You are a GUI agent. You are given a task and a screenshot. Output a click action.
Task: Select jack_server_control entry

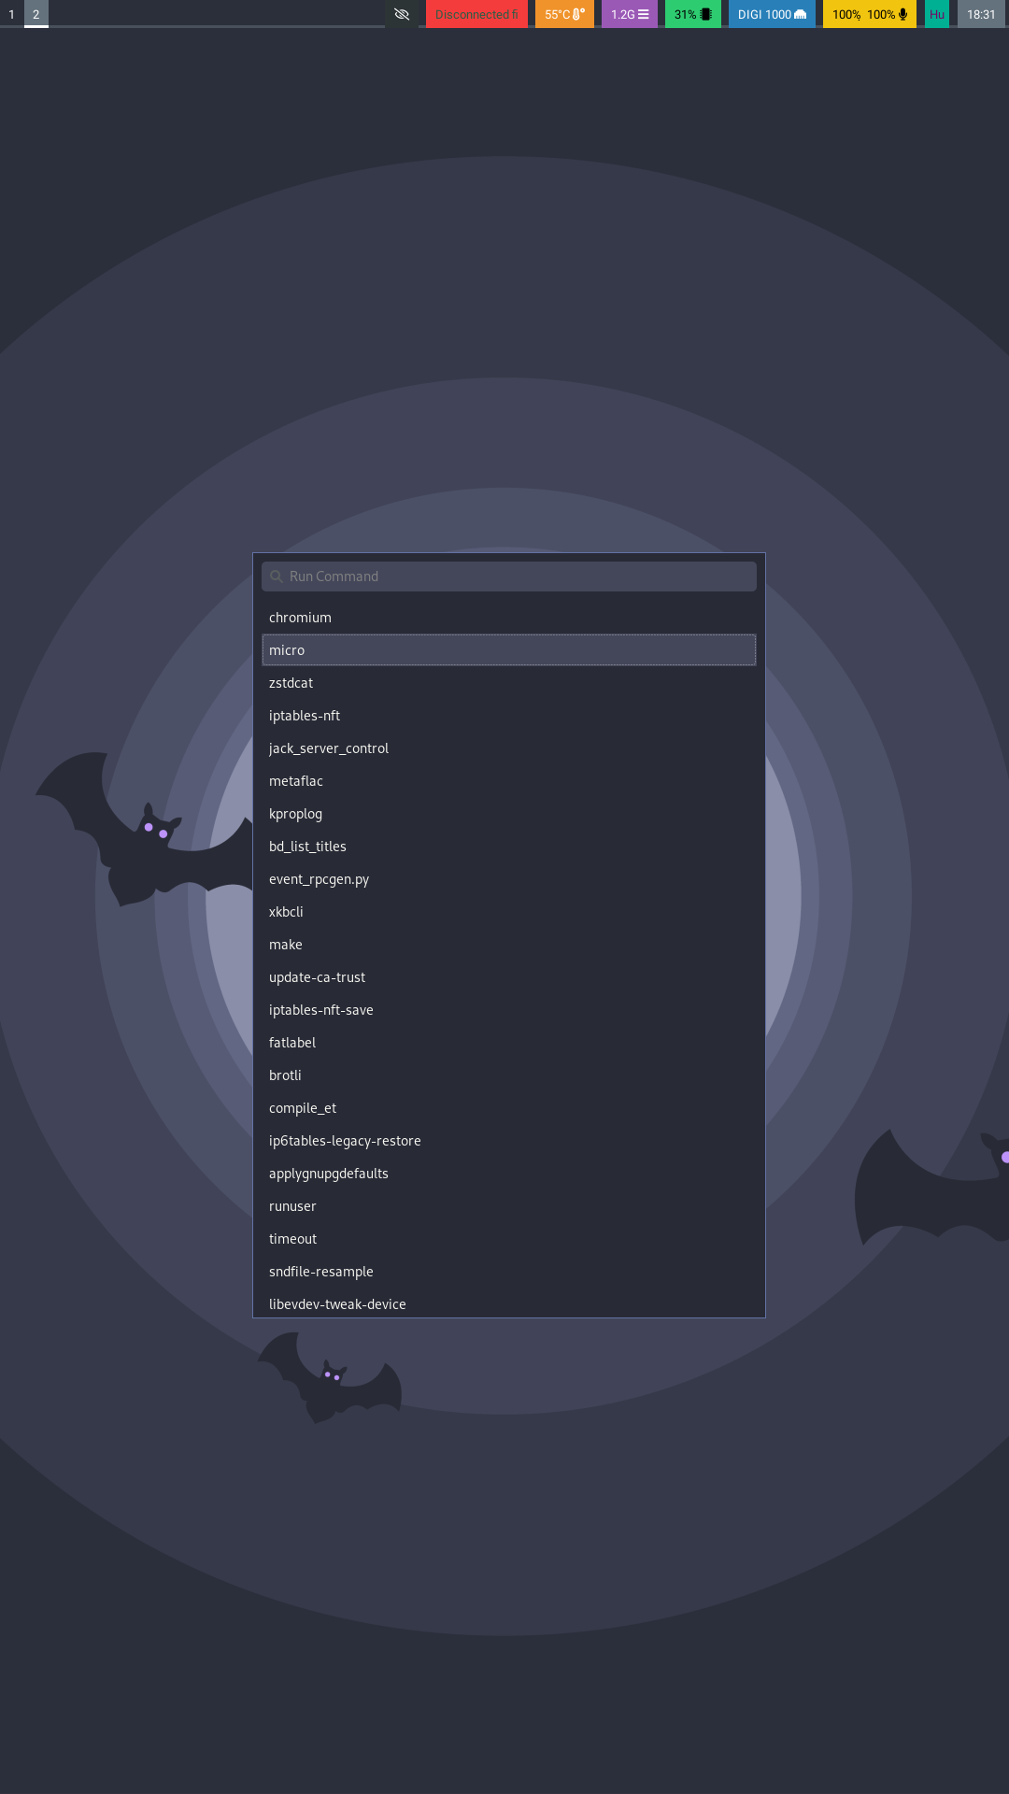509,748
